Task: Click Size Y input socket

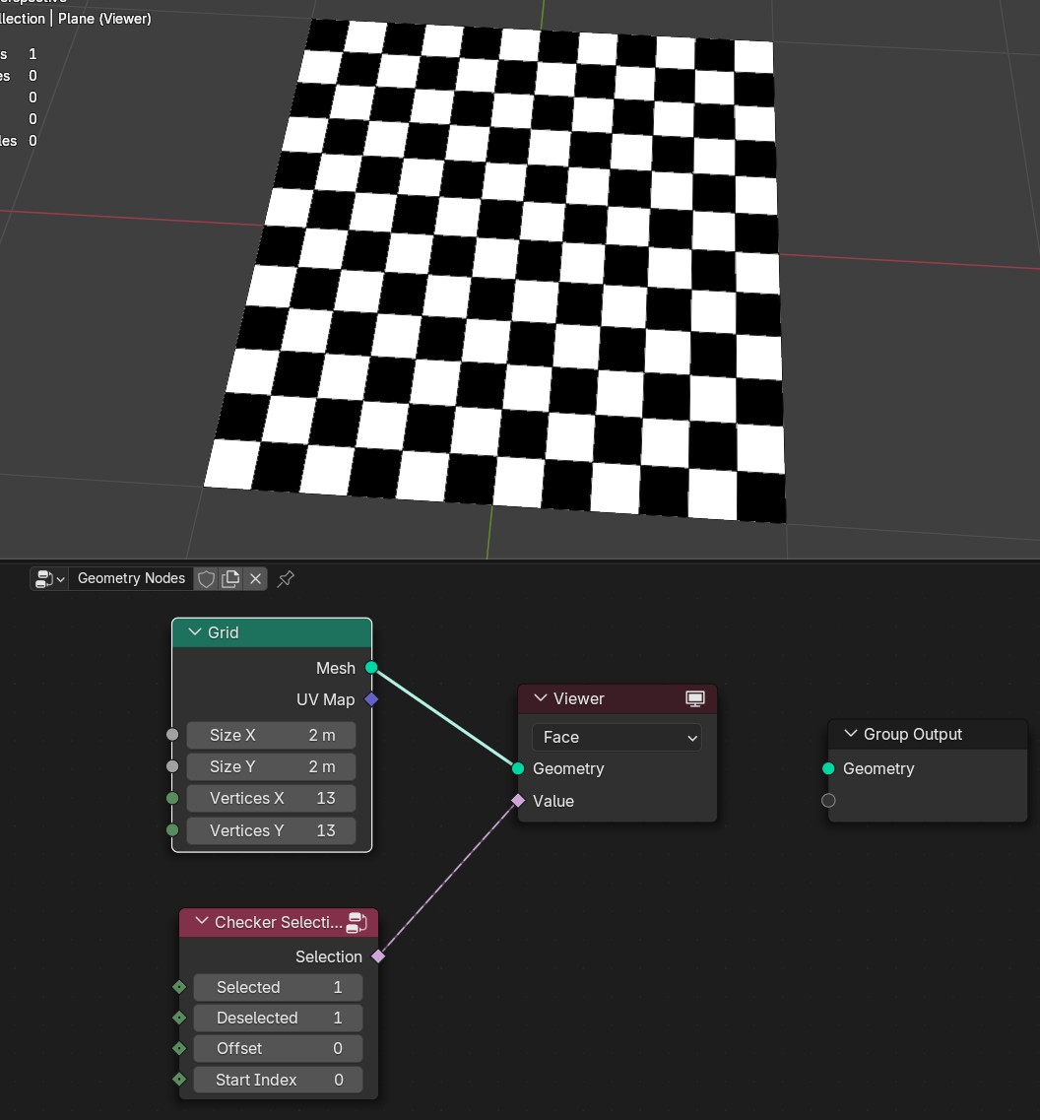Action: 172,766
